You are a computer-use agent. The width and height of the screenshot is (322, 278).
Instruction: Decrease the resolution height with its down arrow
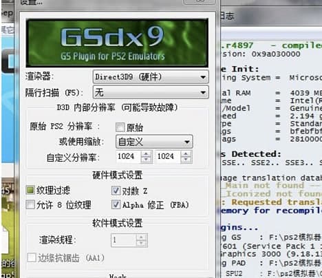pos(186,160)
